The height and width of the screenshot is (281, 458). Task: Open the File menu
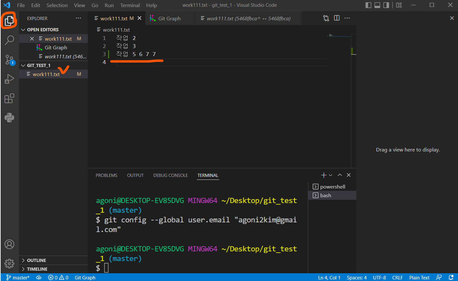click(21, 5)
